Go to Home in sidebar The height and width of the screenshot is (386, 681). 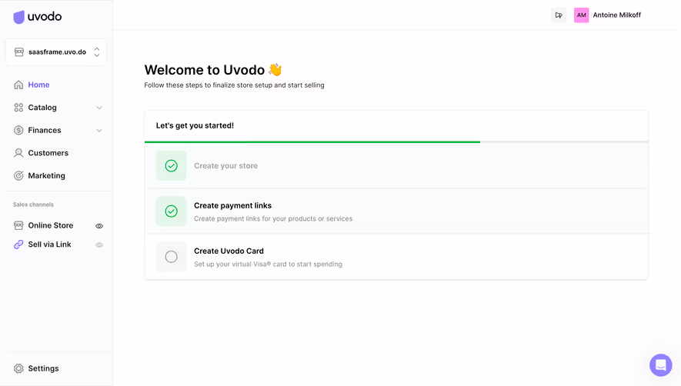point(38,85)
